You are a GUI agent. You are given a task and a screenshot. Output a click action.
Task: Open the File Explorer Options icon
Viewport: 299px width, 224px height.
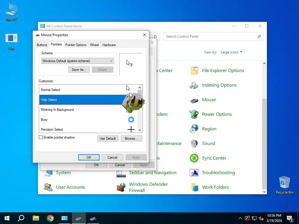(x=194, y=71)
